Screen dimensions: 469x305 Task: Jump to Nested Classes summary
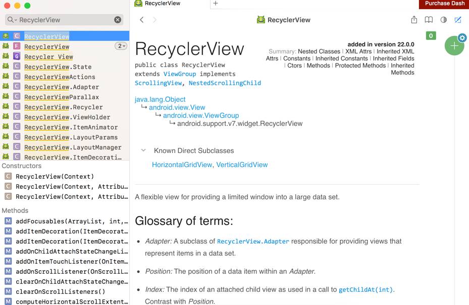[x=319, y=51]
